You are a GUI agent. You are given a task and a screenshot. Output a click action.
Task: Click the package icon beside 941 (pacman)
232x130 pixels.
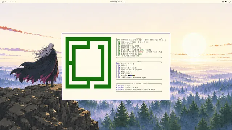(119, 74)
